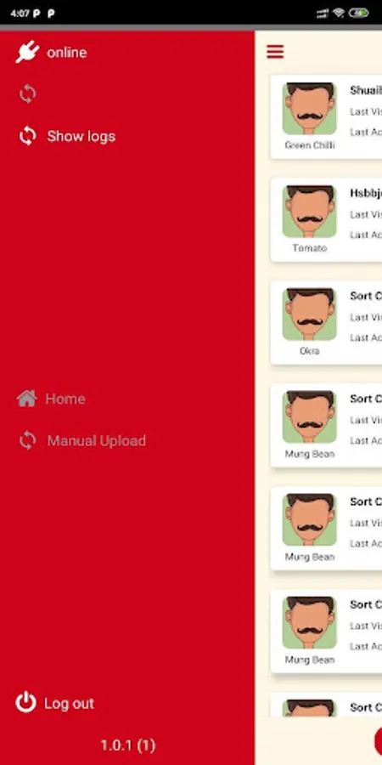This screenshot has width=382, height=765.
Task: Click the Manual Upload sync icon
Action: click(x=28, y=440)
